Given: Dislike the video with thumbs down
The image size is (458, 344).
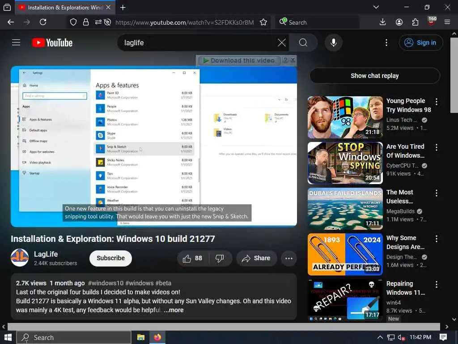Looking at the screenshot, I should pos(220,258).
